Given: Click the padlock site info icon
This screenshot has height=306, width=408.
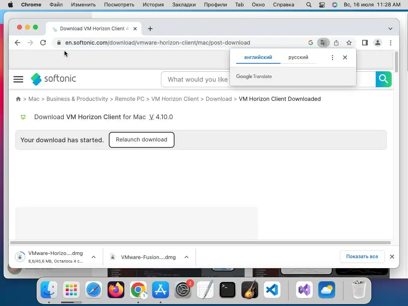Looking at the screenshot, I should point(59,43).
